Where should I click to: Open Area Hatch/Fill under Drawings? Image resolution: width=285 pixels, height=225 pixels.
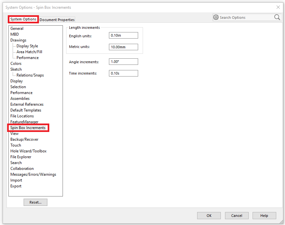[29, 52]
